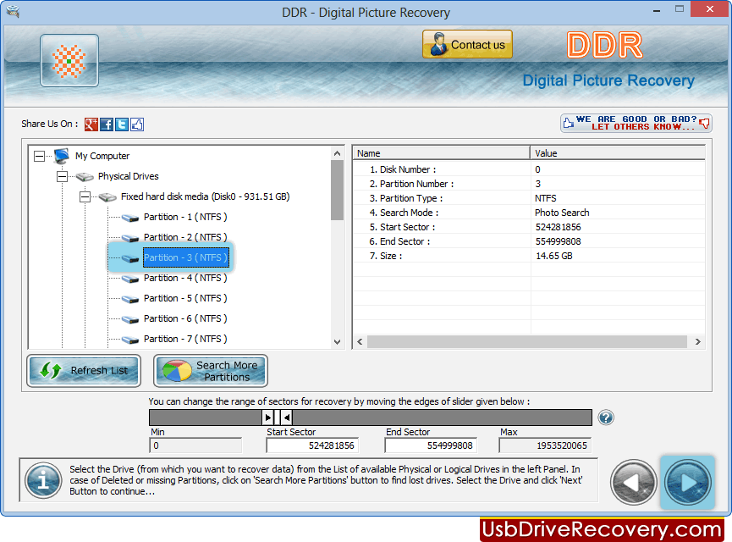Image resolution: width=732 pixels, height=542 pixels.
Task: Click the 'Search Mode' row
Action: (x=529, y=213)
